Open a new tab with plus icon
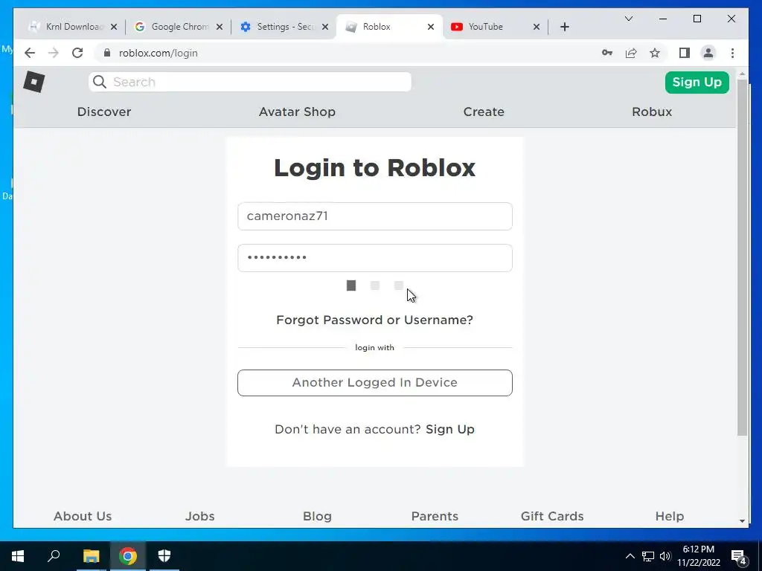Viewport: 762px width, 571px height. pos(564,27)
